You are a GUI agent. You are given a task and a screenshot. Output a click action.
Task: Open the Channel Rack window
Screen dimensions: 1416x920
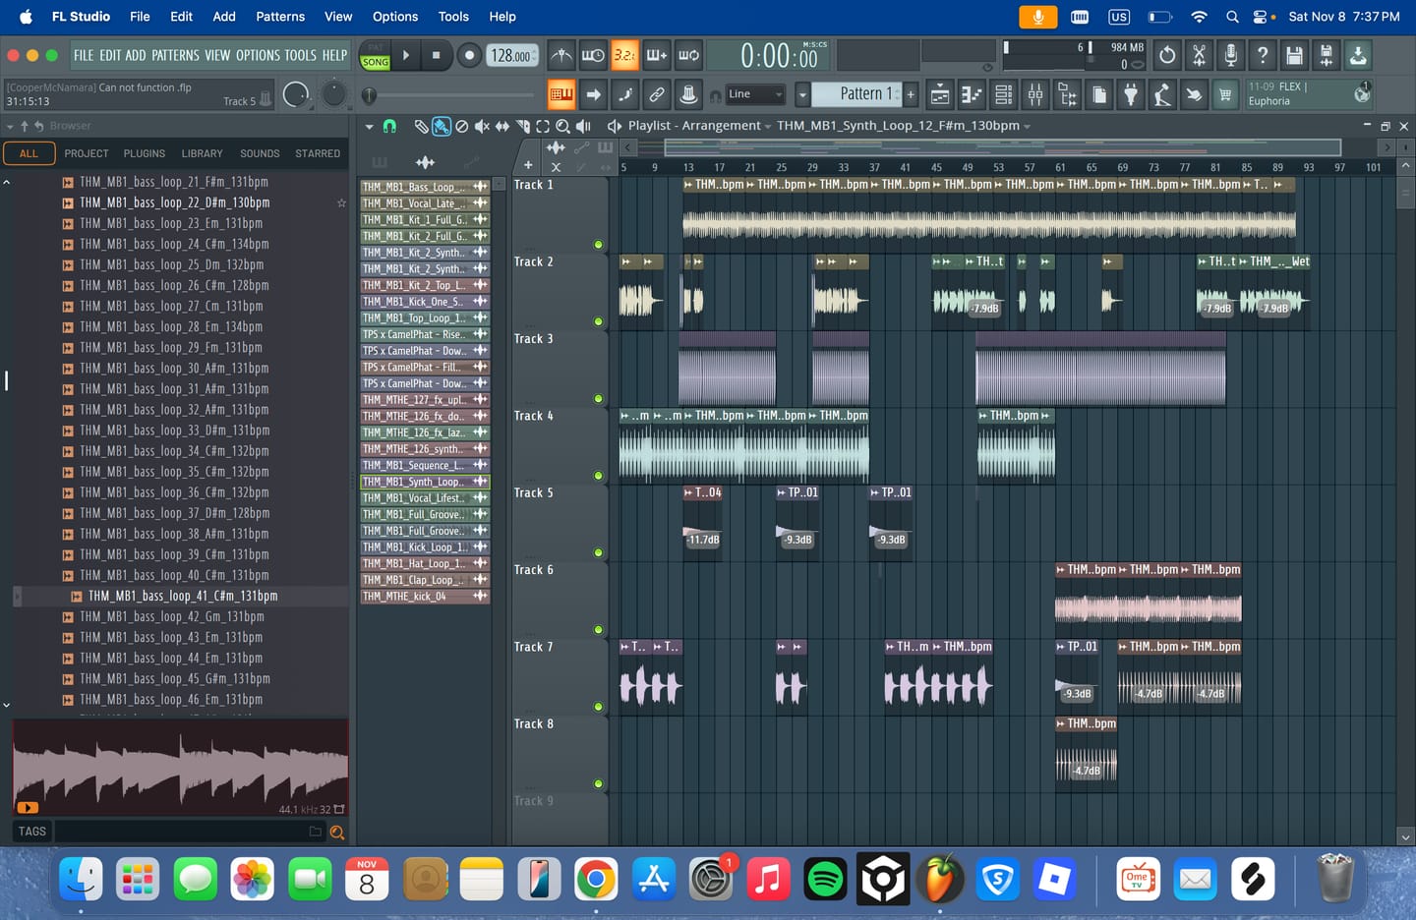point(1003,94)
